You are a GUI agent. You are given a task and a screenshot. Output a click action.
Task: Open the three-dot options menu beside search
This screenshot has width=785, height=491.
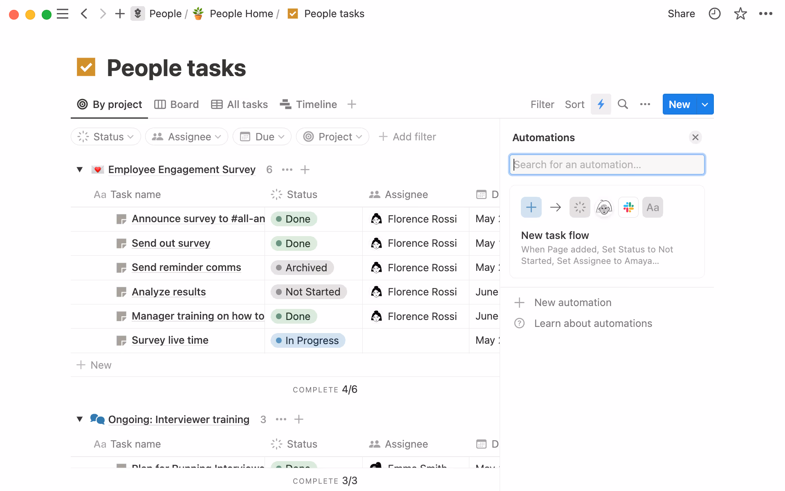644,104
